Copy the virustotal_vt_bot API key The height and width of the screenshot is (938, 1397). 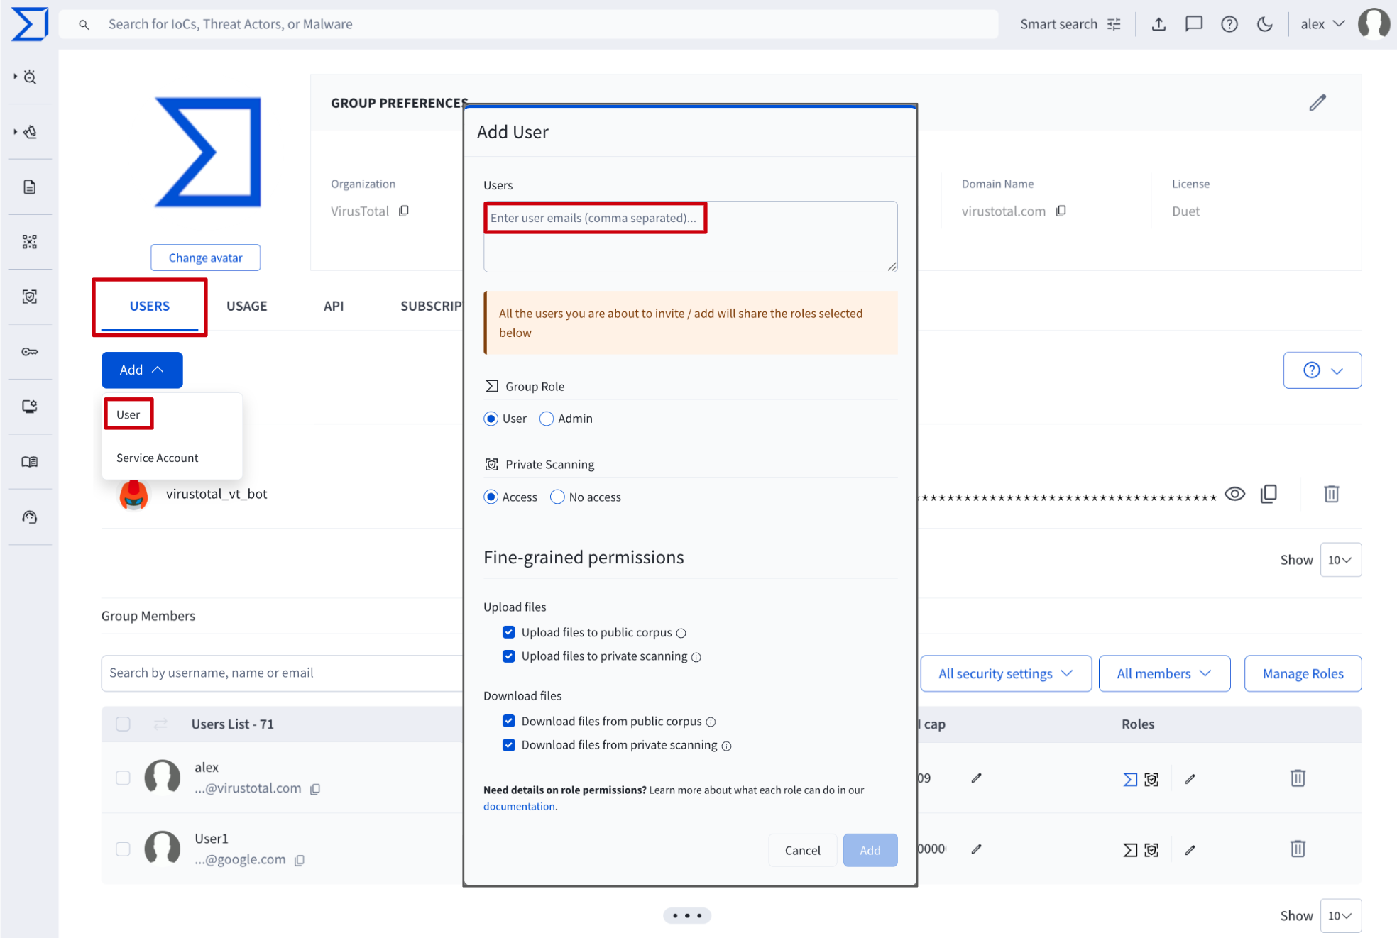1269,494
